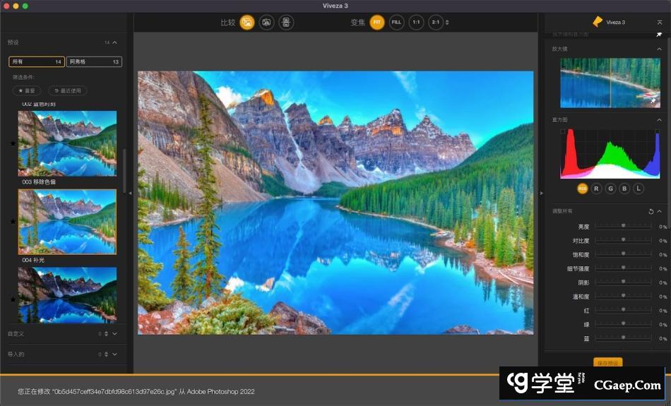Screen dimensions: 671x406
Task: Select the single image compare view icon
Action: (x=247, y=23)
